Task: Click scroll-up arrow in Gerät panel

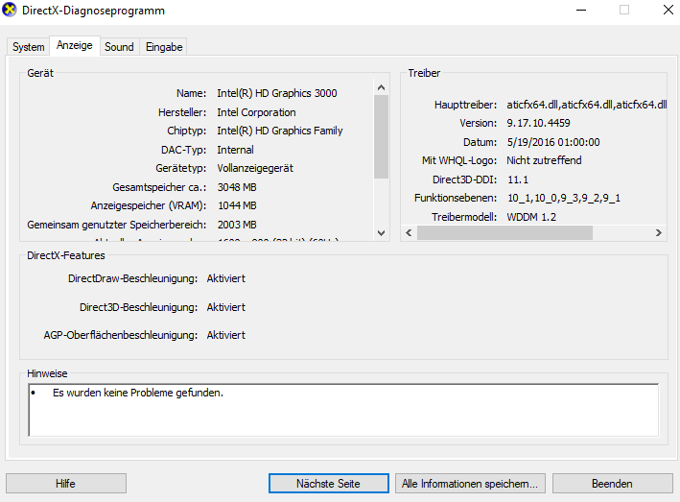Action: pyautogui.click(x=381, y=87)
